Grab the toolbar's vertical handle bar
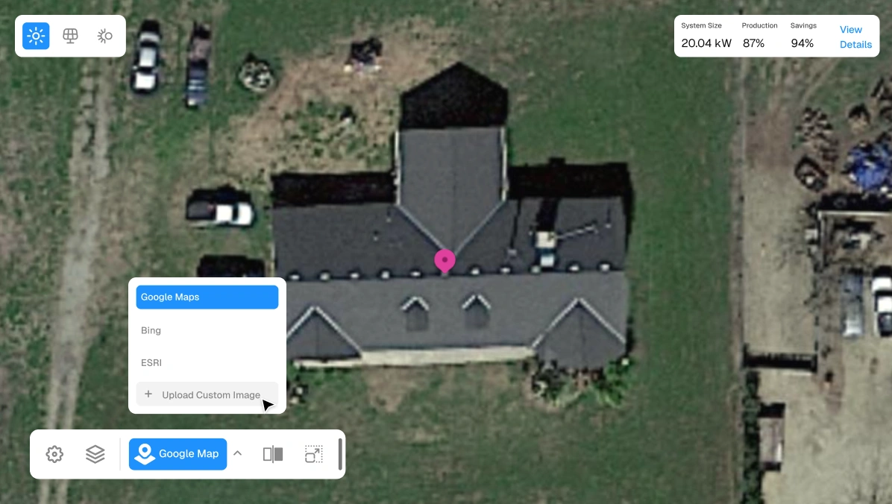 (x=340, y=454)
